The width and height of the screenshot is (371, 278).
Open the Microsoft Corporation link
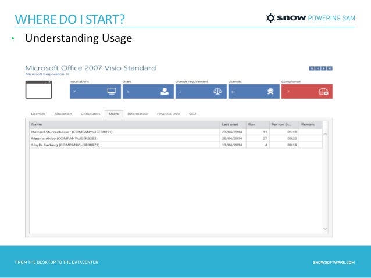point(45,74)
